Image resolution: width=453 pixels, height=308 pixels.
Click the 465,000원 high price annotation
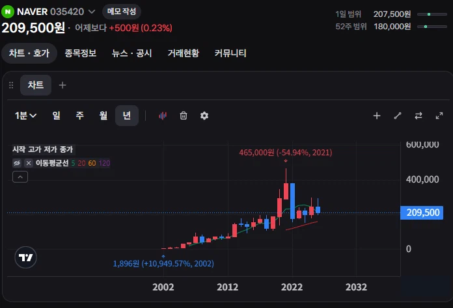(x=286, y=152)
